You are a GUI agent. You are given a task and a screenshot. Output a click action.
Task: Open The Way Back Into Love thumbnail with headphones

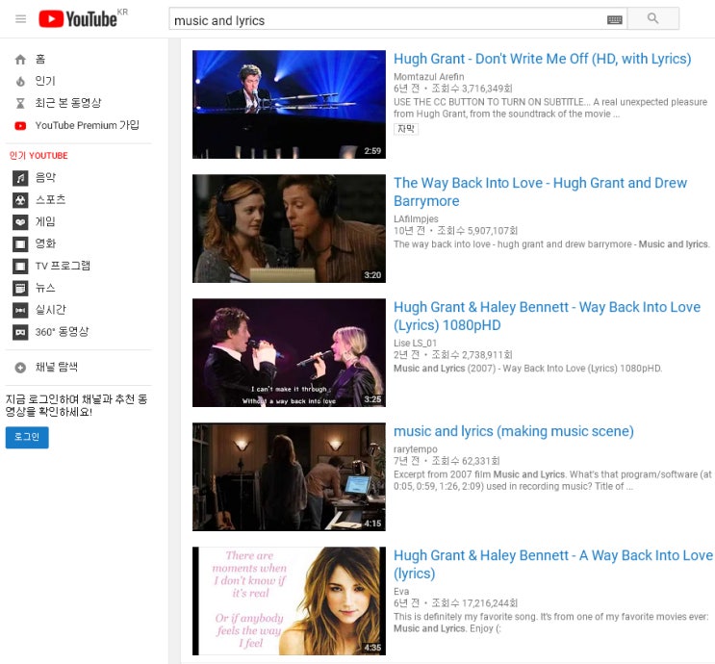[289, 228]
